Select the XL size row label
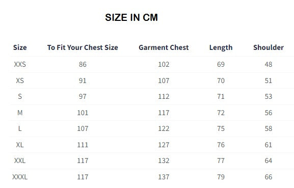 tap(20, 145)
